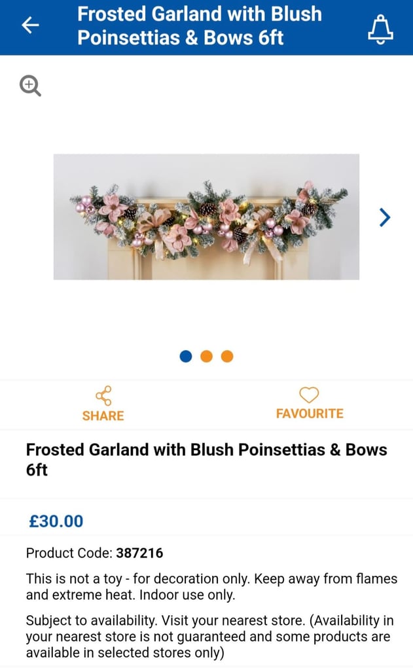Open image zoom with the magnifying glass

(x=30, y=86)
